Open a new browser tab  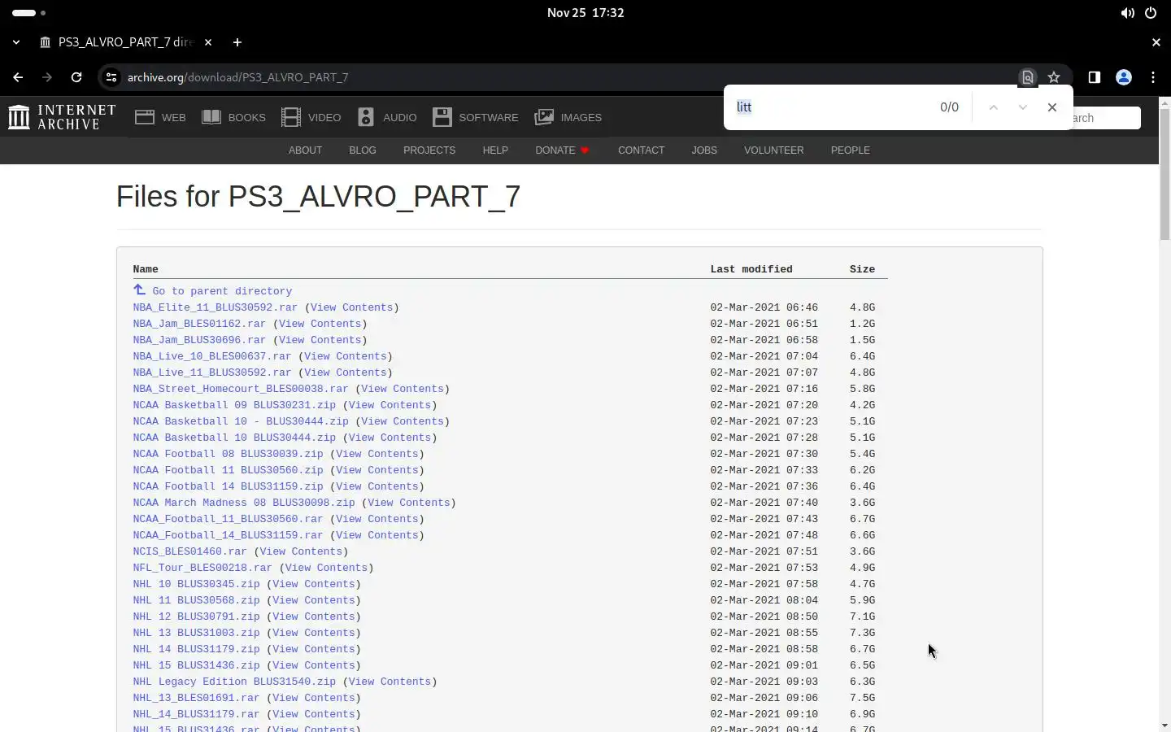coord(237,42)
